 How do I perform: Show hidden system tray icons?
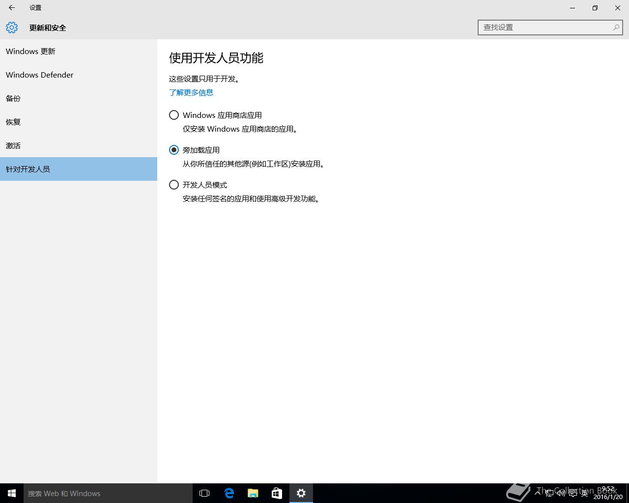tap(538, 493)
